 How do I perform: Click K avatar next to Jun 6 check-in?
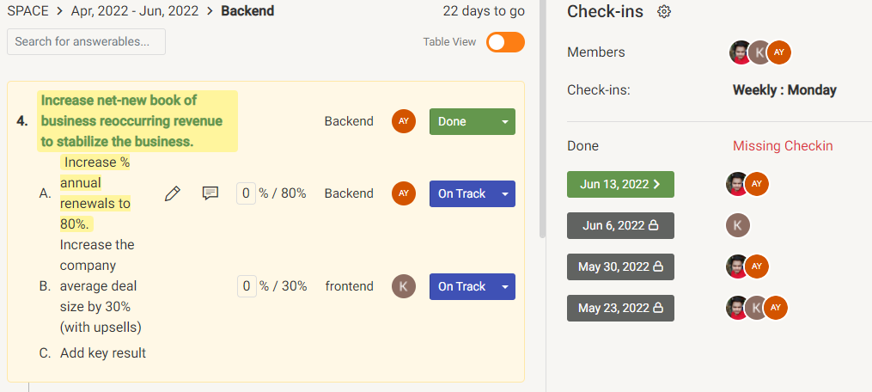coord(737,225)
